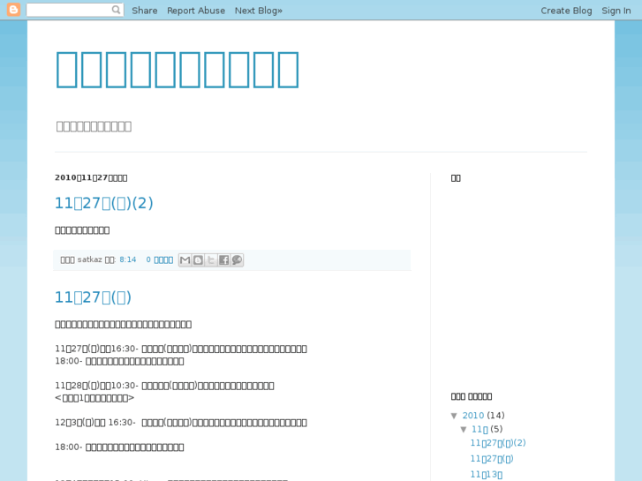
Task: Open the second post title 11 27
Action: tap(93, 297)
